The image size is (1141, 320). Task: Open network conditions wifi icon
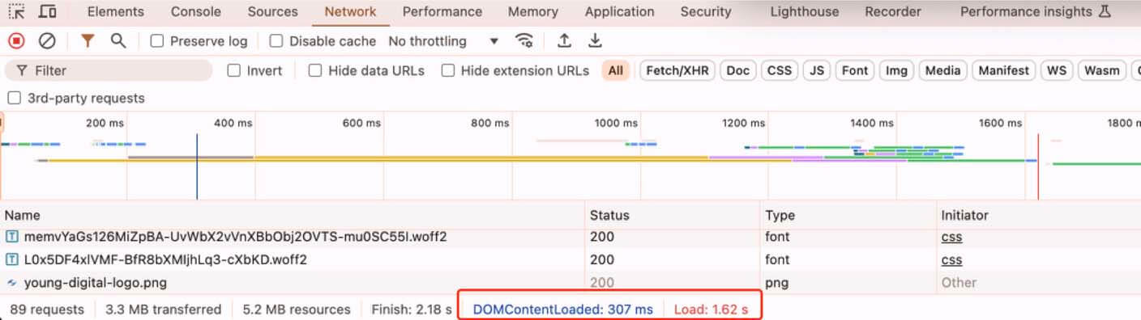(525, 40)
